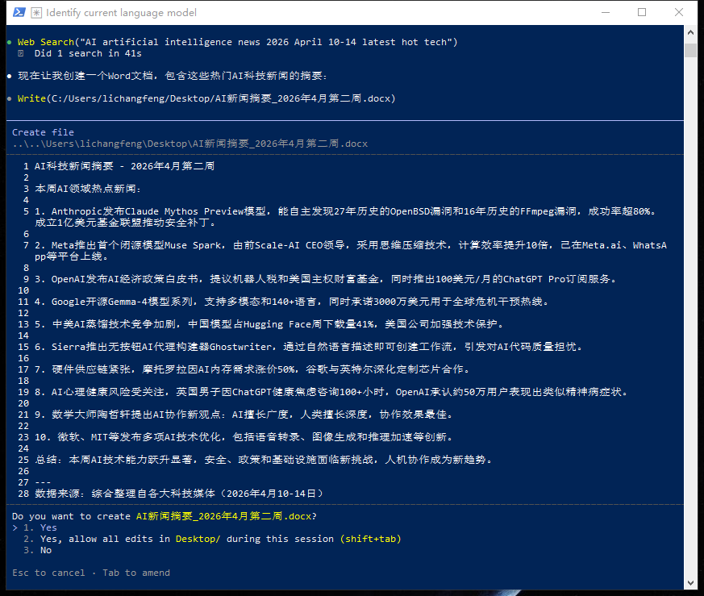Click window title 'Identify current language model'

point(121,13)
